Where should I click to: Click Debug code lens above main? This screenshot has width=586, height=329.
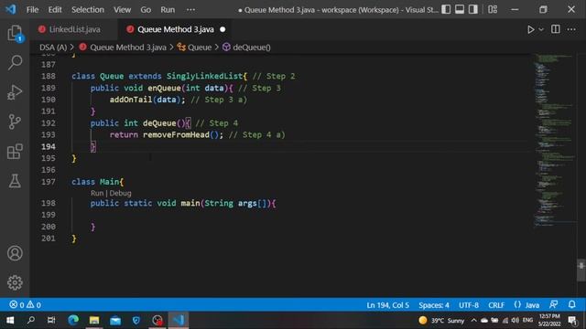[120, 193]
